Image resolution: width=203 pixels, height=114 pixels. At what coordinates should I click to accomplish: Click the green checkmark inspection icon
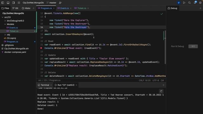click(161, 14)
